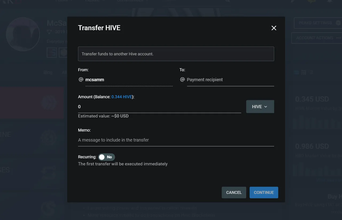Click the Payment recipient field

tap(230, 80)
